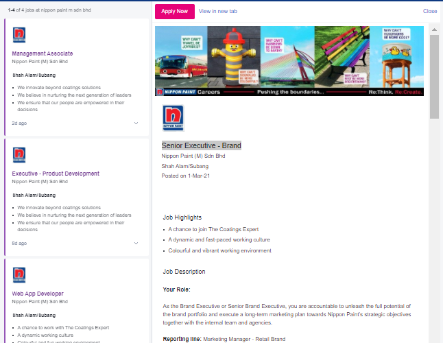Click 'Colourful and vibrant working environment' bullet
Screen dimensions: 443x343
pos(220,250)
